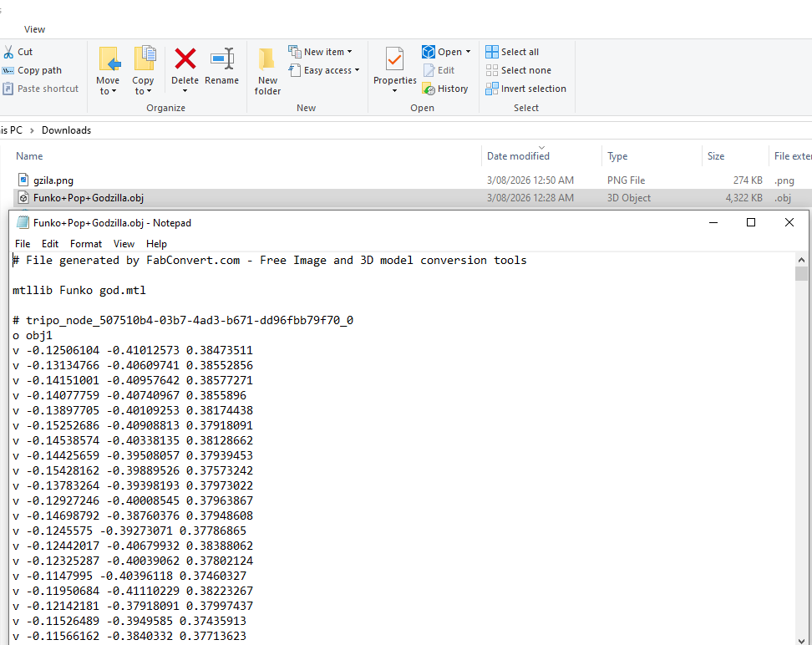Click the 4,322 KB size cell

[x=743, y=198]
